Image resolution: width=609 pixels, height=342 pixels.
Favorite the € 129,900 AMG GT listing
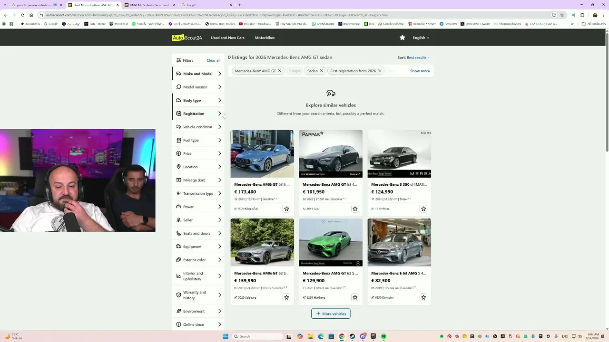pos(355,297)
